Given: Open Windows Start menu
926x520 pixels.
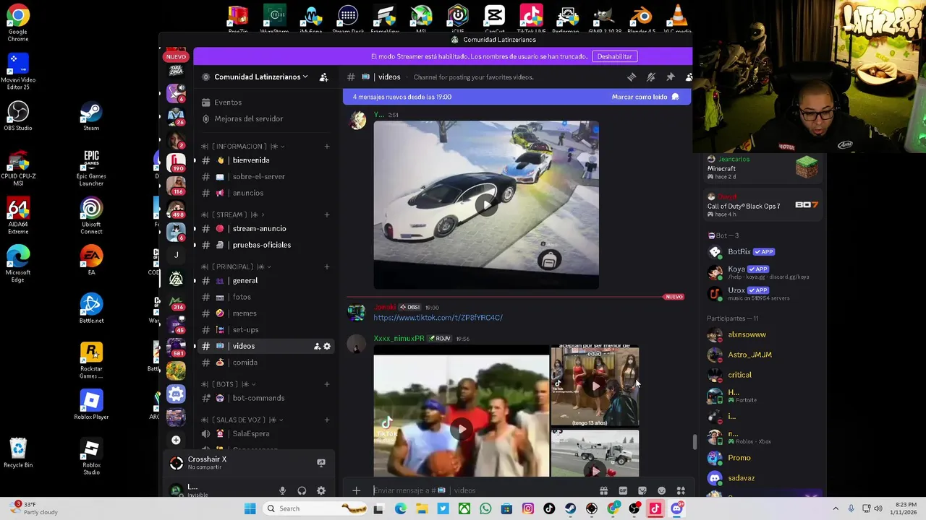Looking at the screenshot, I should (250, 508).
